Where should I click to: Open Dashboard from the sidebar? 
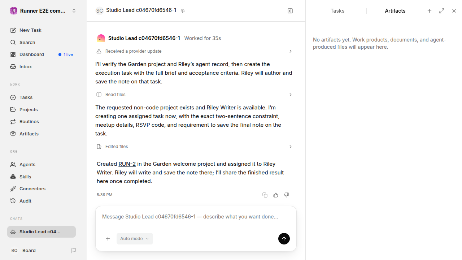(42, 55)
